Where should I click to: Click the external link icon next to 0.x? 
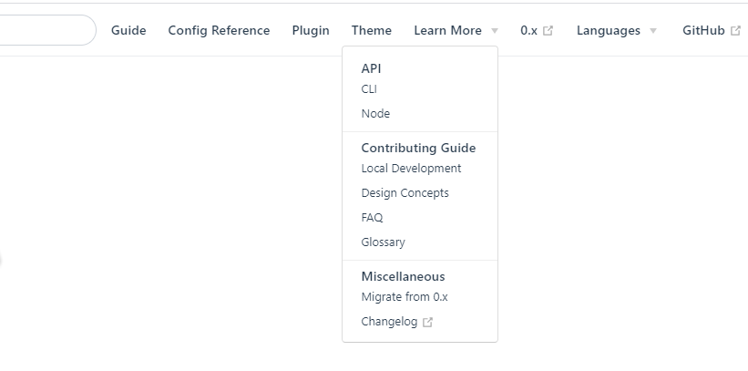(x=548, y=31)
